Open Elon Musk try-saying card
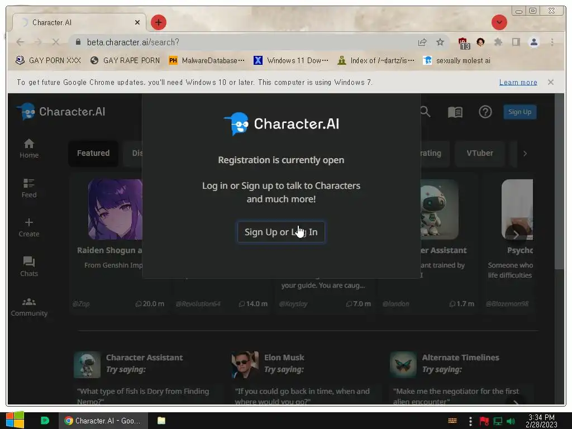The width and height of the screenshot is (572, 429). [x=305, y=378]
